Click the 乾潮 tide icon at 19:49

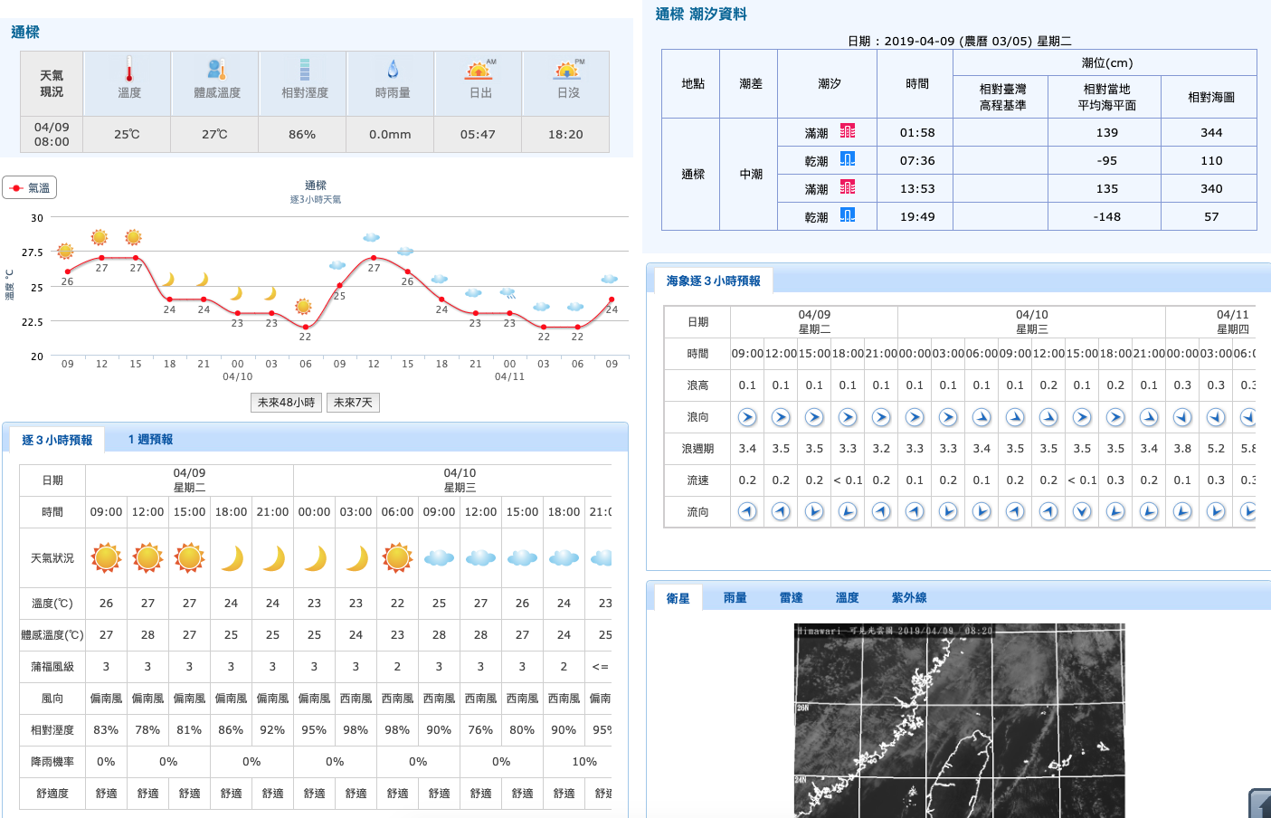coord(848,215)
